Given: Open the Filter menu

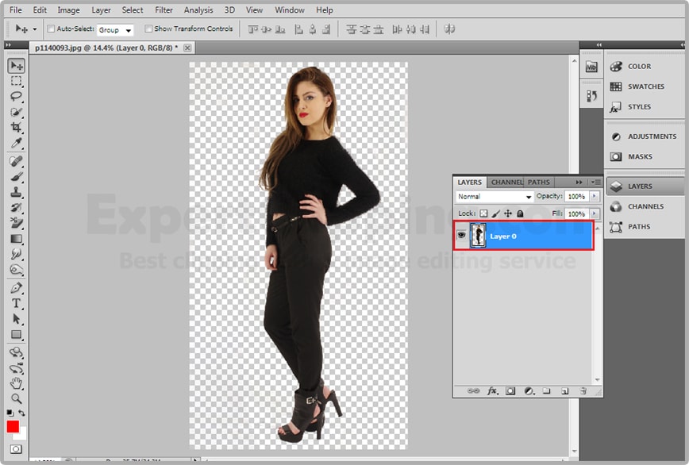Looking at the screenshot, I should point(164,10).
